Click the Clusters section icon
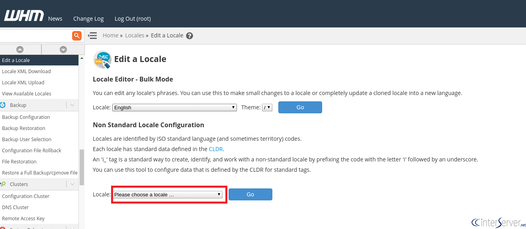The image size is (526, 229). 3,184
